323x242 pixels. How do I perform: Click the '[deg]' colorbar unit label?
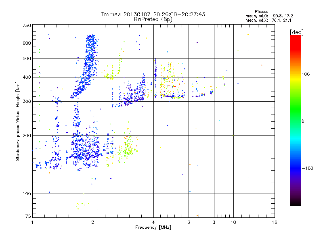click(296, 32)
